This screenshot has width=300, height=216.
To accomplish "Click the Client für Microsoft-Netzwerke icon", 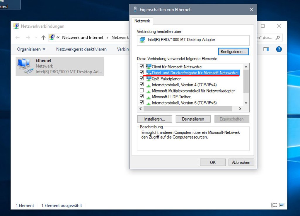I will [149, 66].
